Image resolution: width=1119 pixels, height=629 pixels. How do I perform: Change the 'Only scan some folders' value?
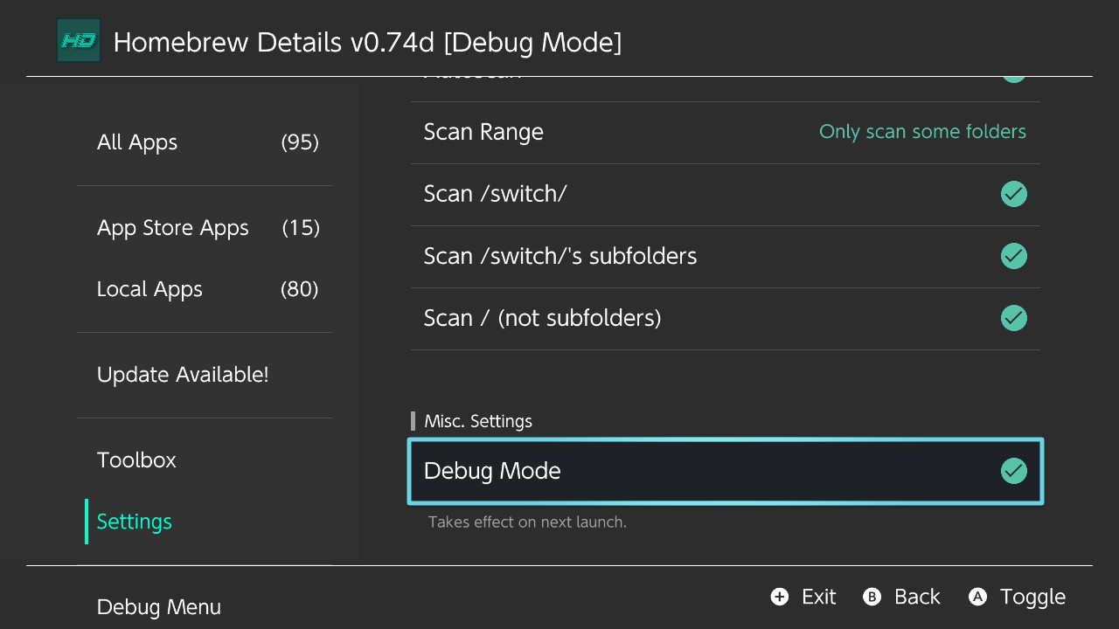point(922,132)
